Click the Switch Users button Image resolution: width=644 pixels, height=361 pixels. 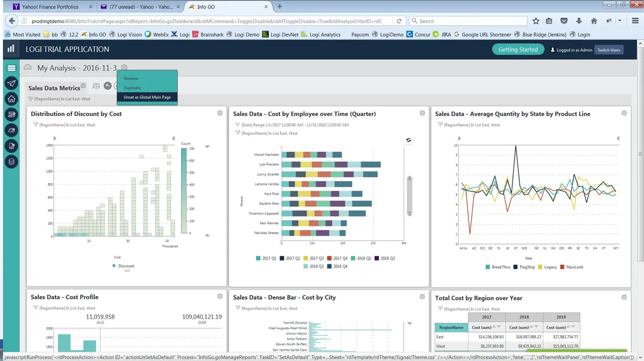(609, 50)
